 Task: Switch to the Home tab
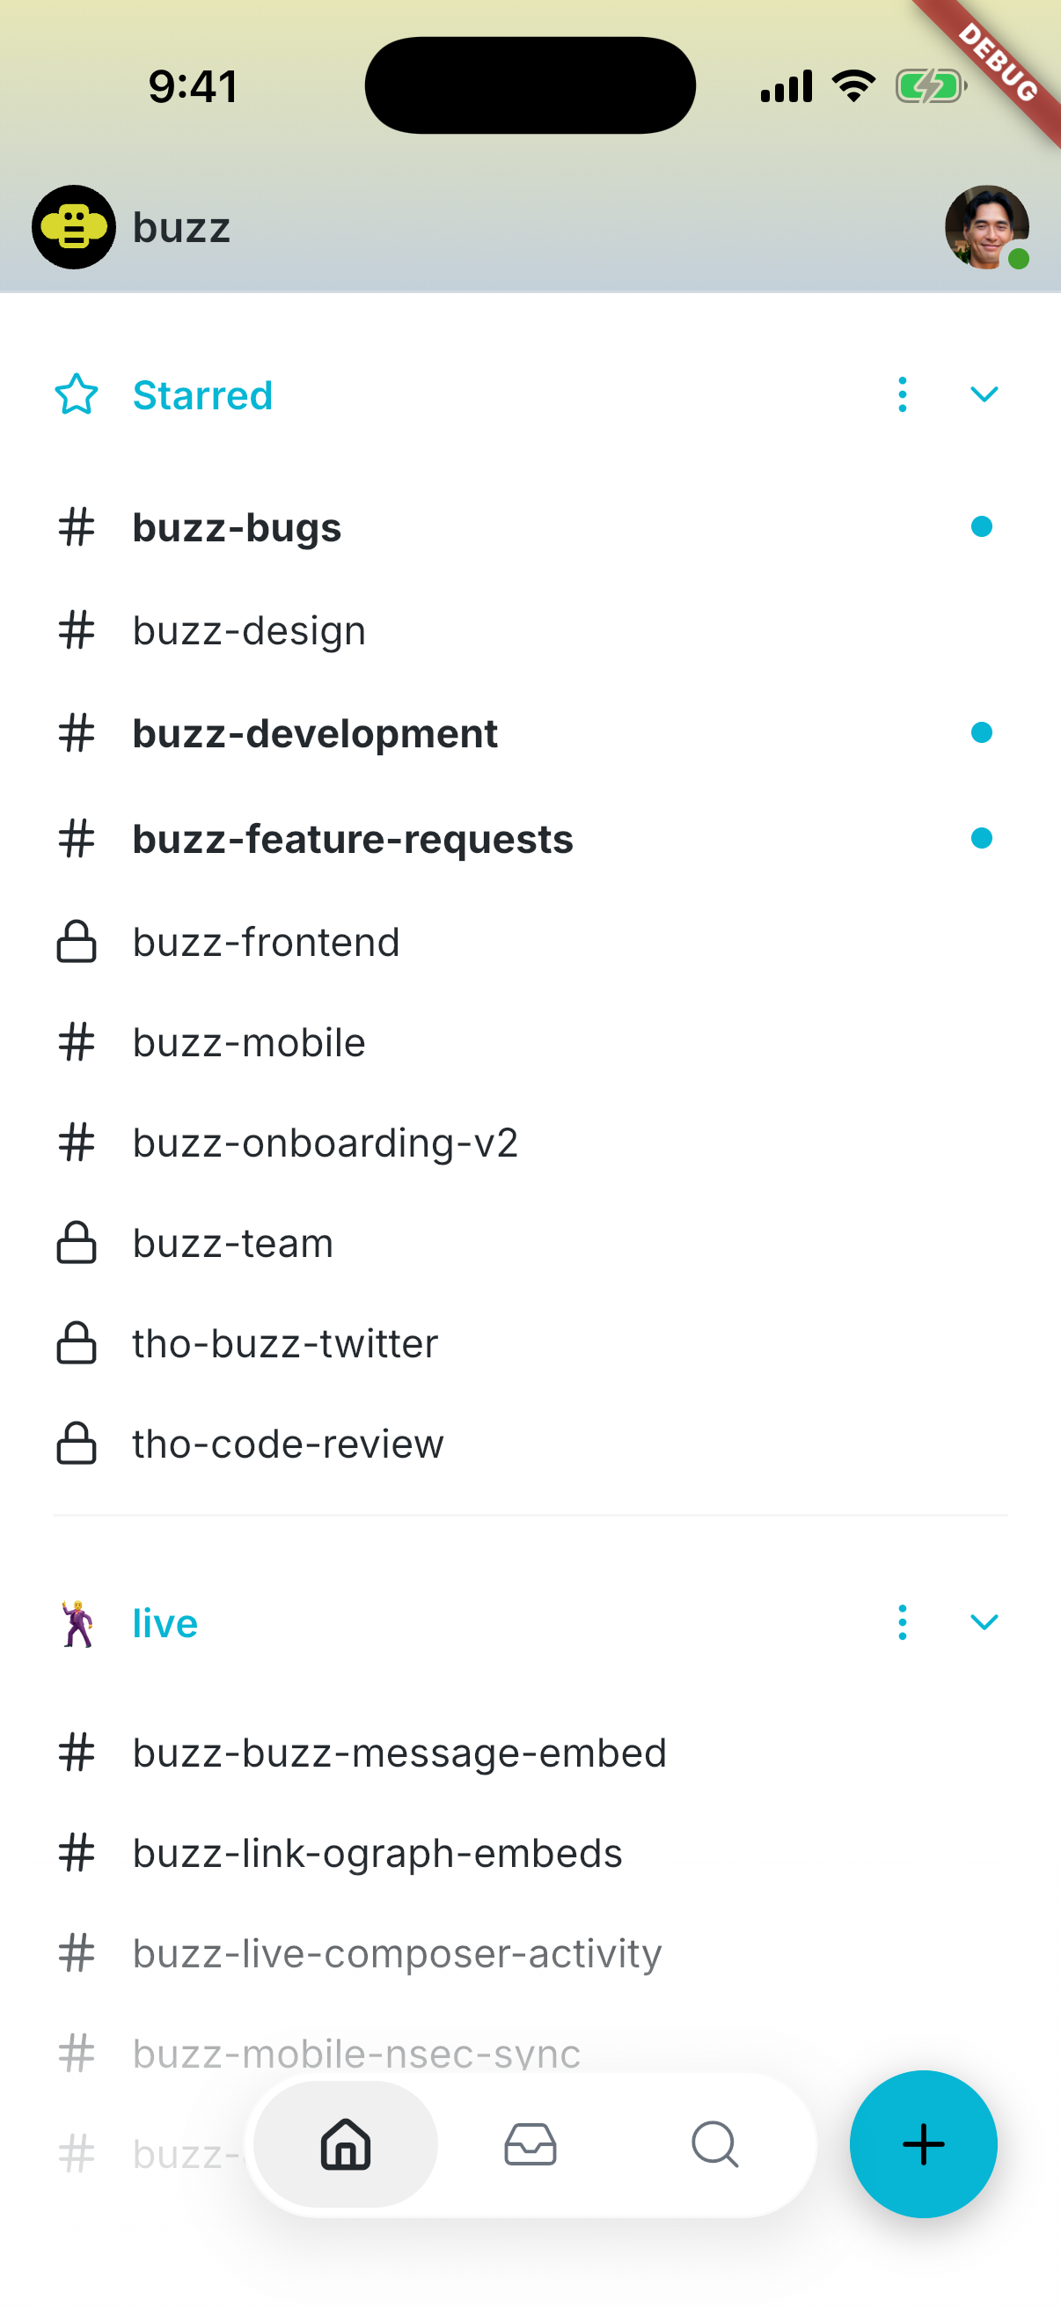(346, 2144)
